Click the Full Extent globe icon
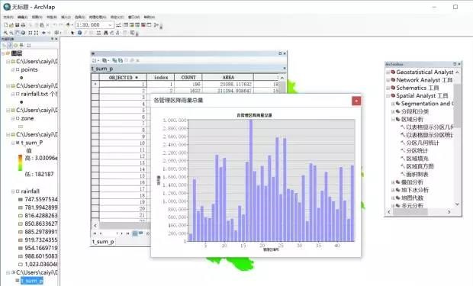473x286 pixels. pos(23,33)
